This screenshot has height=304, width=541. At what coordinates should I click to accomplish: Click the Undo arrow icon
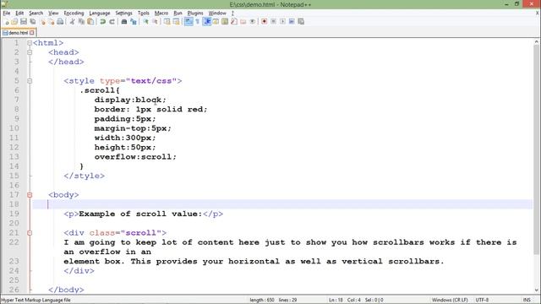(x=102, y=21)
